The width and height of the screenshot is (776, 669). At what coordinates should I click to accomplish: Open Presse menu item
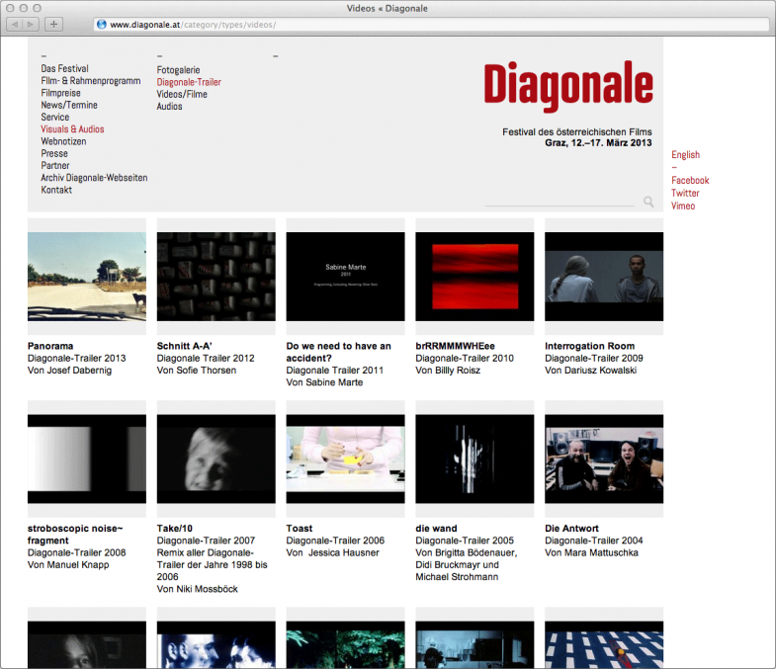coord(54,153)
